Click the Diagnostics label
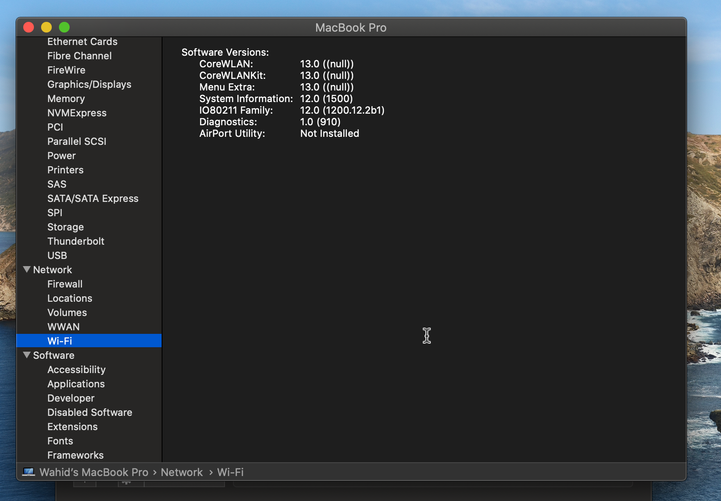Image resolution: width=721 pixels, height=501 pixels. tap(228, 122)
